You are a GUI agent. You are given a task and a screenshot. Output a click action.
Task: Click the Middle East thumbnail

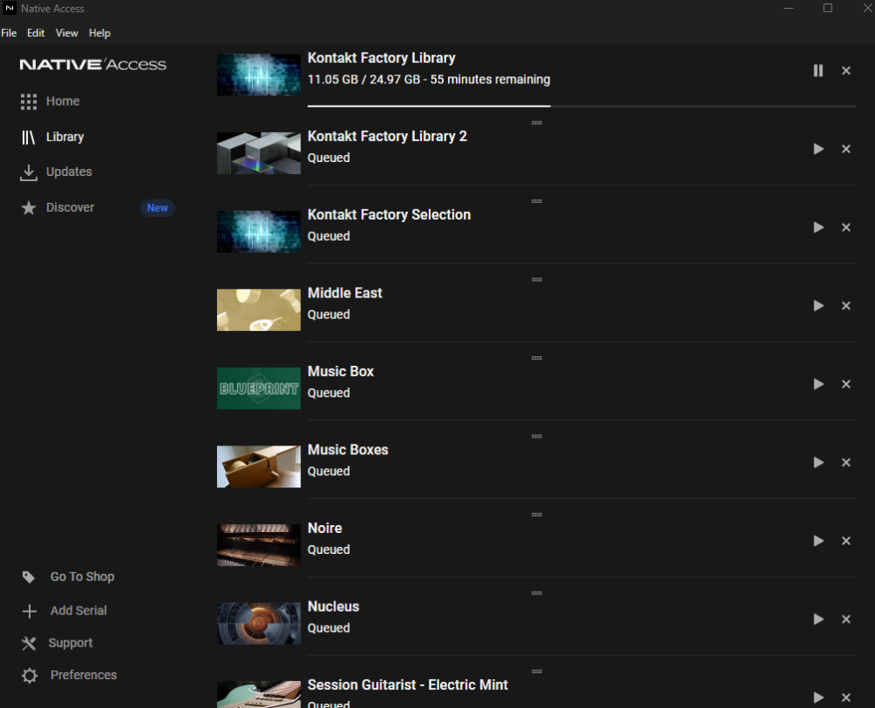(258, 310)
